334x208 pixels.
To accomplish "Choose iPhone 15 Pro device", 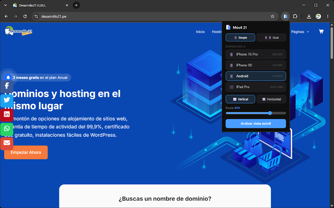I will (x=256, y=54).
